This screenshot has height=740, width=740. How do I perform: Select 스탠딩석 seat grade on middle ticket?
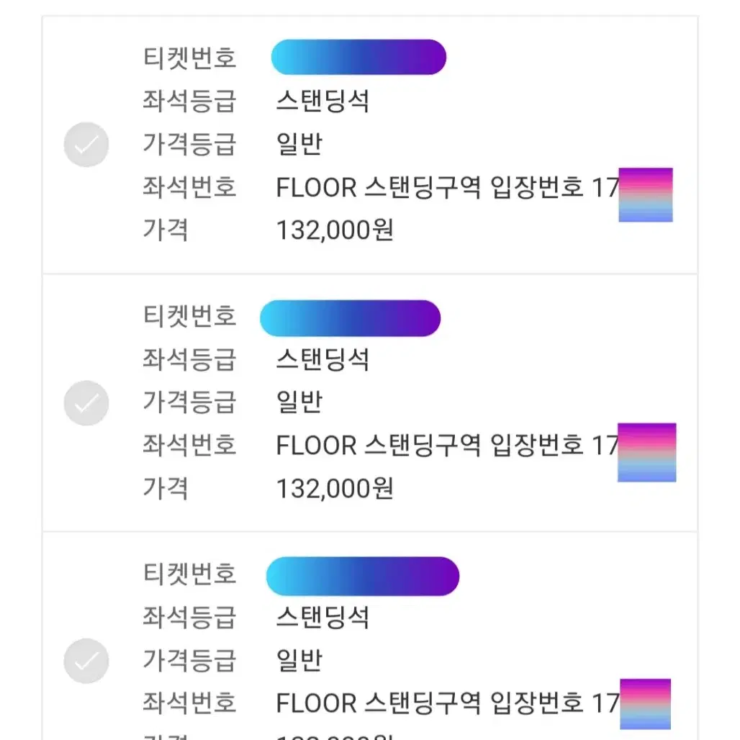[x=322, y=359]
